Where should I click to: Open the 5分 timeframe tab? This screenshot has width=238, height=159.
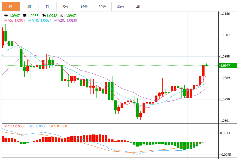pyautogui.click(x=66, y=7)
